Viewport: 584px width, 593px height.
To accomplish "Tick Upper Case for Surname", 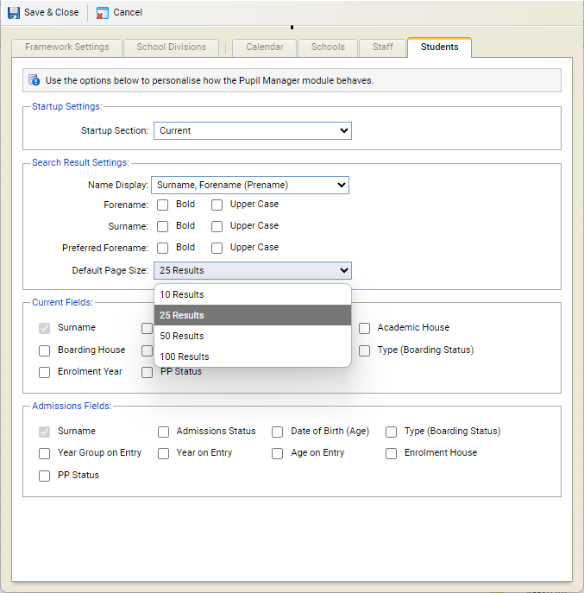I will coord(217,226).
